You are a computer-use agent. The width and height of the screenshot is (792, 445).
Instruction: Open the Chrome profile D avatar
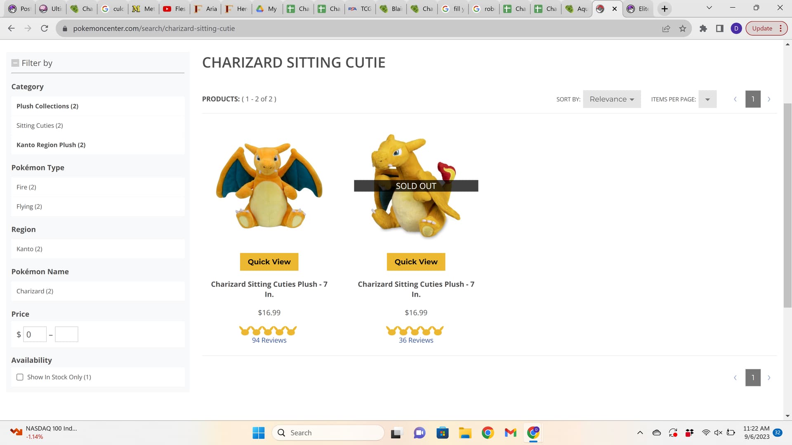coord(736,28)
